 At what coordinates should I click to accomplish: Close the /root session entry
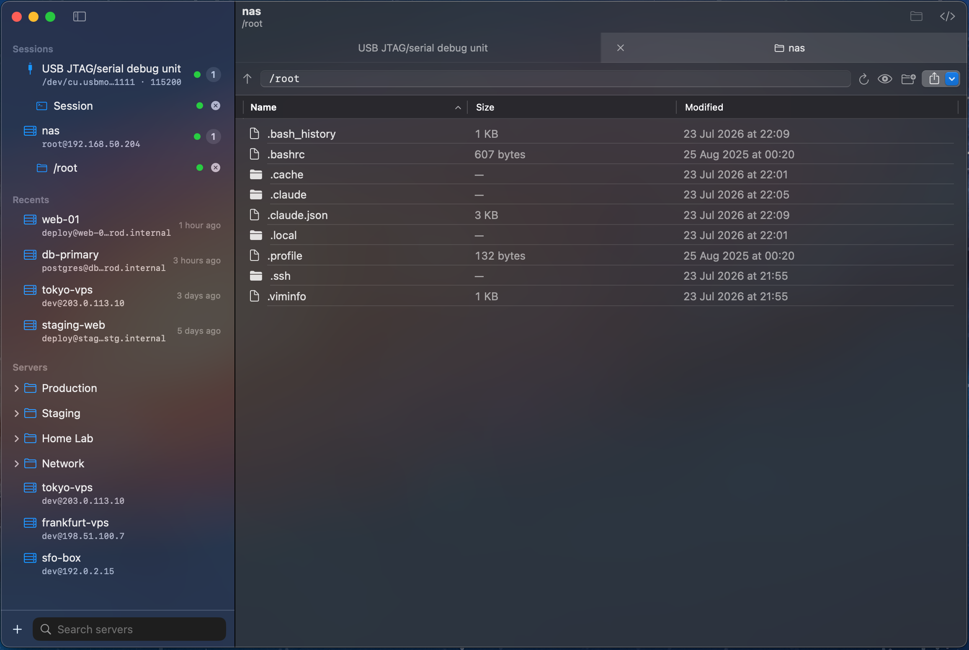(216, 168)
